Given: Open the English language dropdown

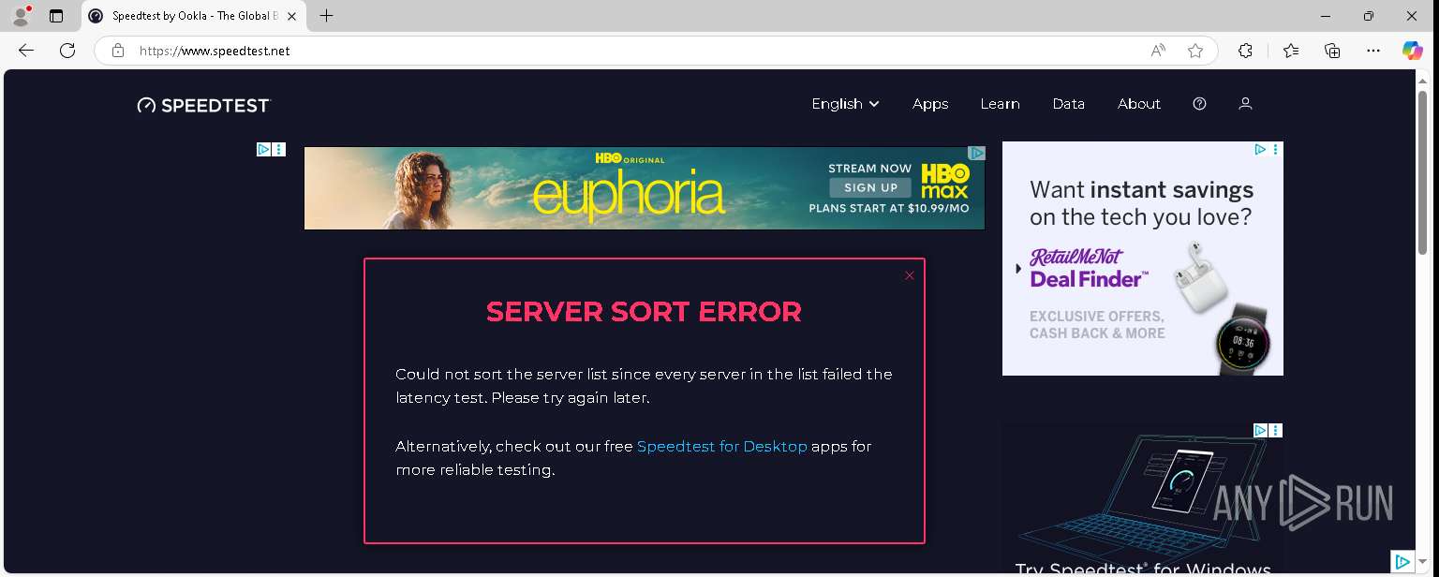Looking at the screenshot, I should point(845,104).
